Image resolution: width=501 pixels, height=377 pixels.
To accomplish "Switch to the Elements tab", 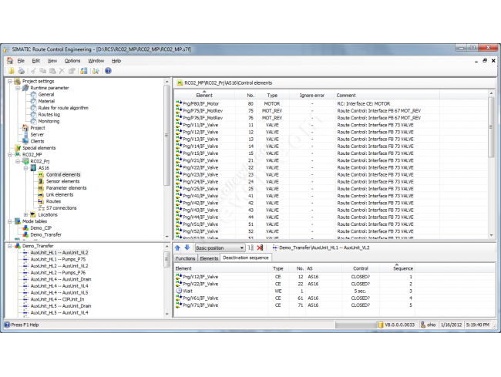I will click(209, 258).
